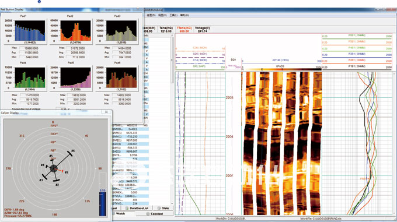Screen dimensions: 397x222
Task: Click the red caliper arm #1
Action: click(60, 171)
